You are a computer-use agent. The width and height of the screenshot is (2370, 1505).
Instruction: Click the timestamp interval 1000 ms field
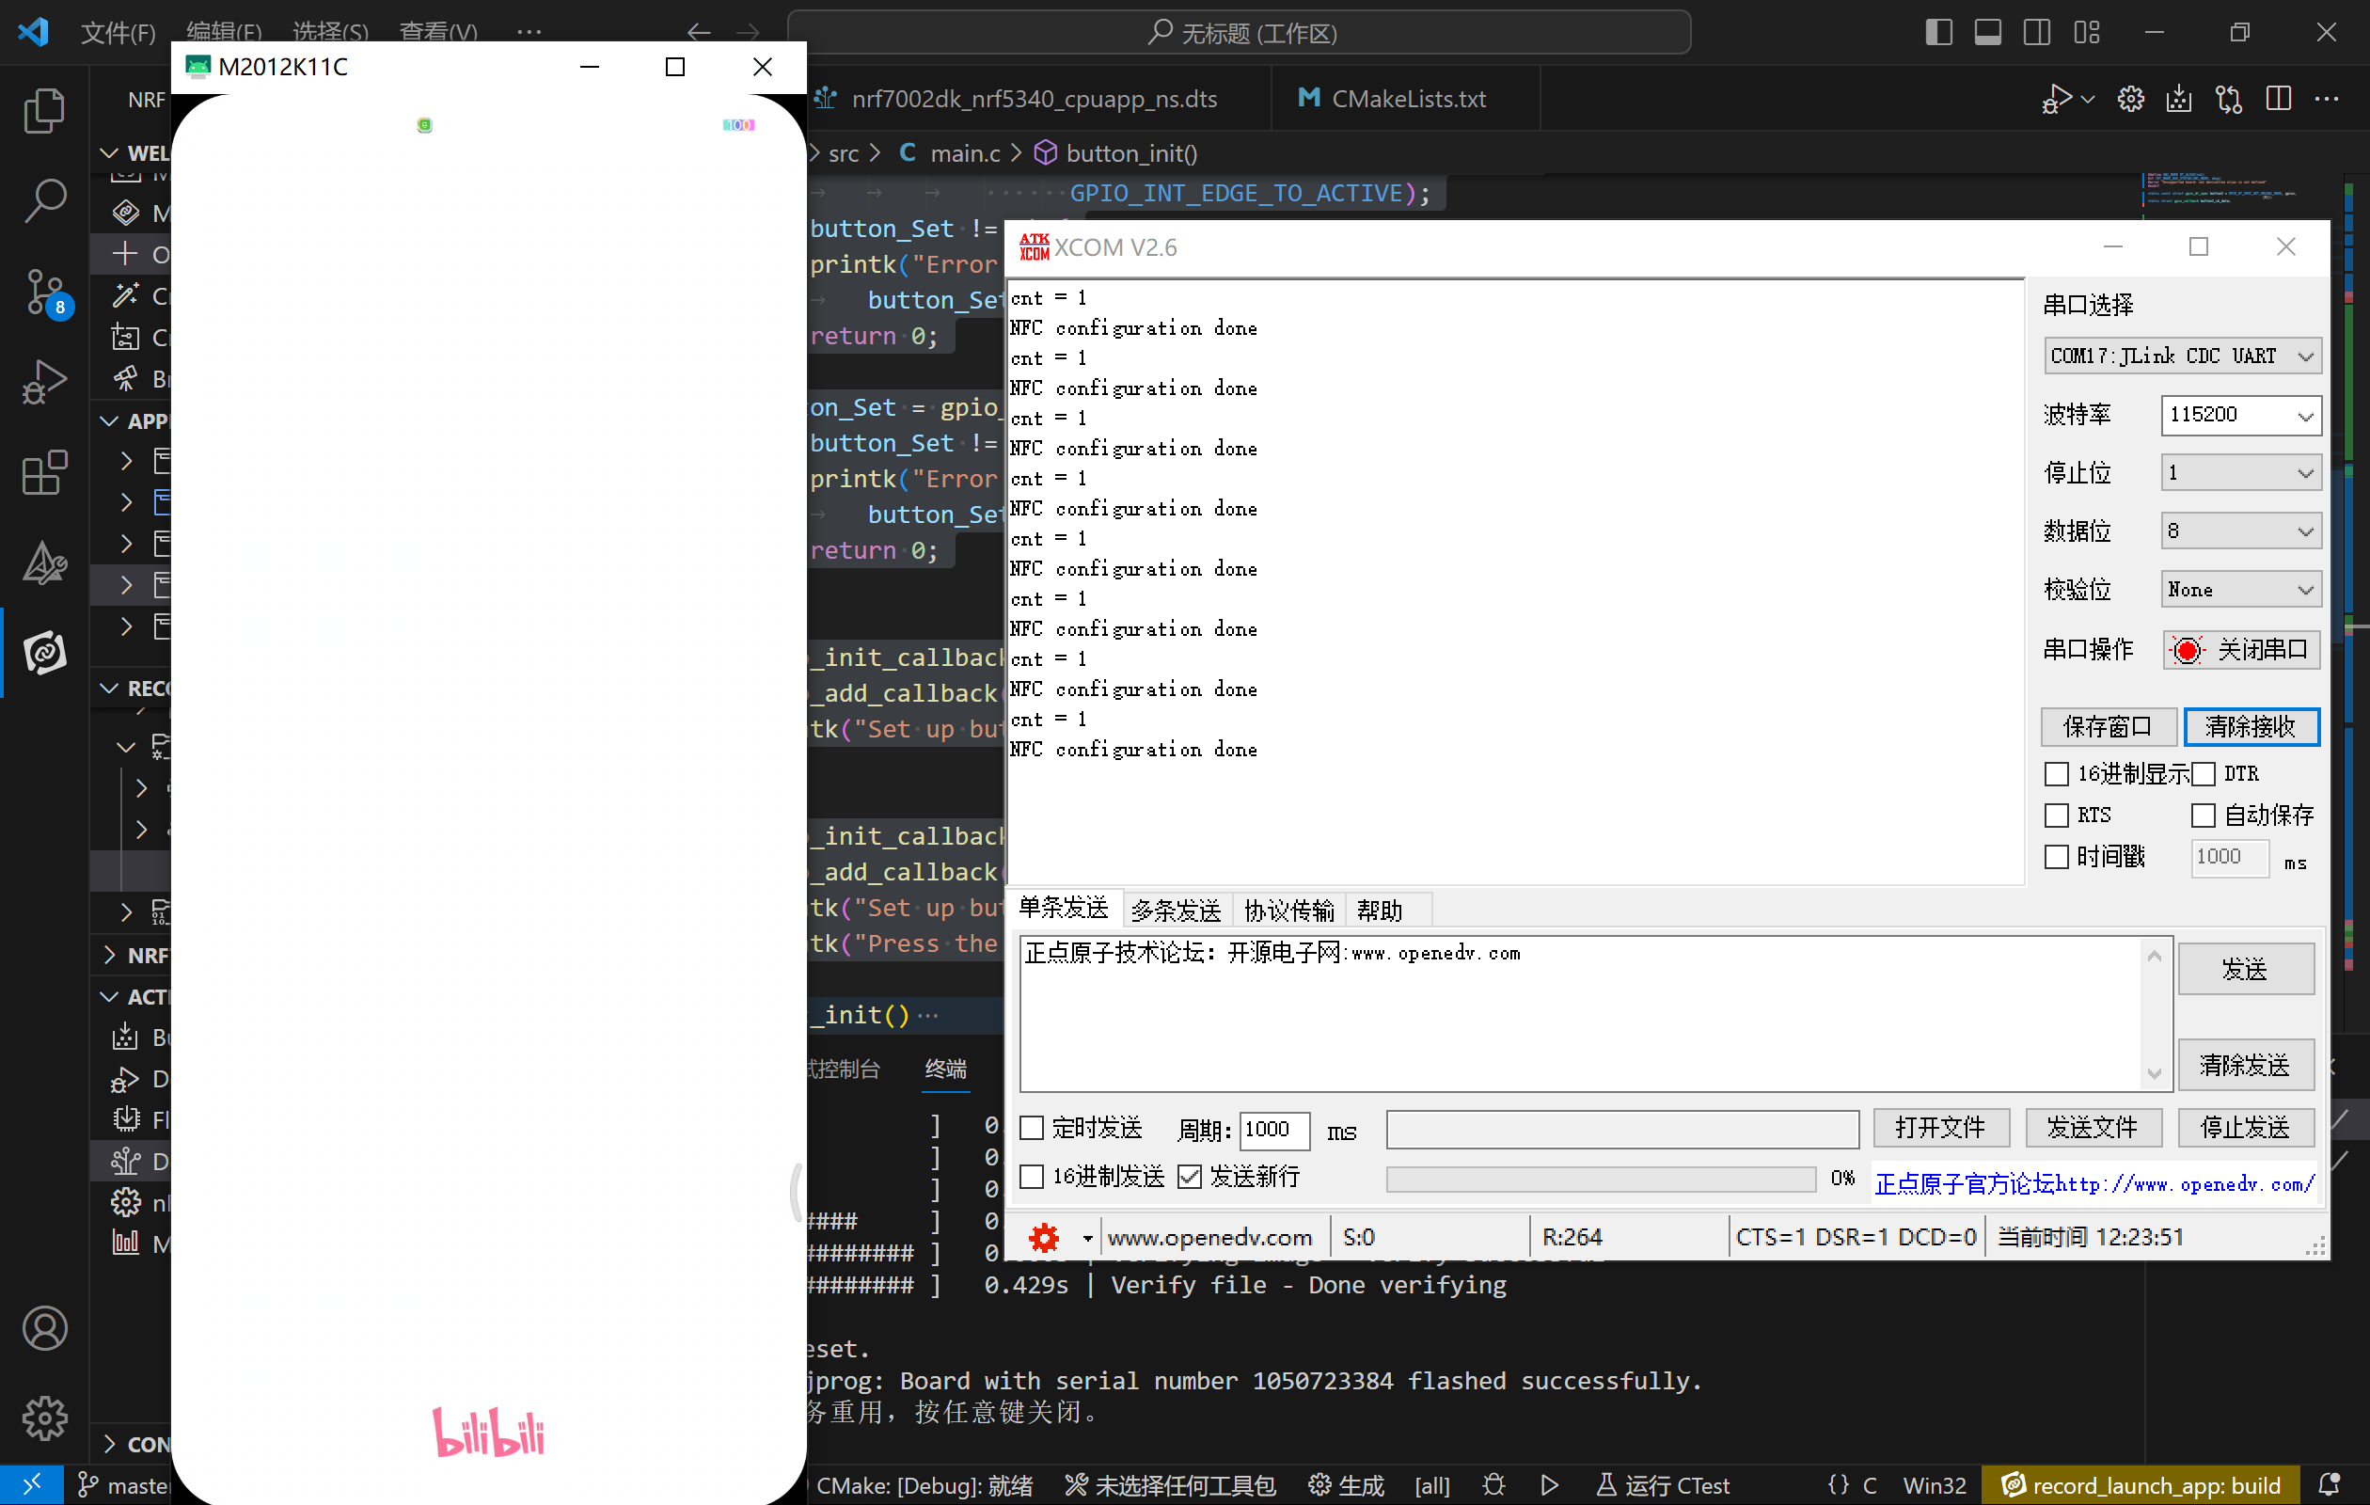tap(2229, 856)
